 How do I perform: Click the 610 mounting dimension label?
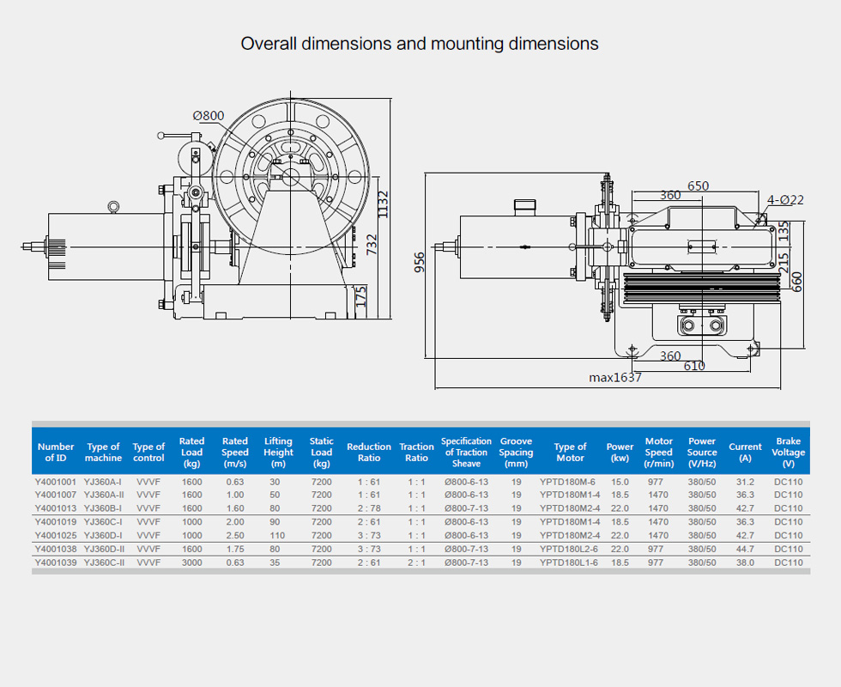(694, 367)
